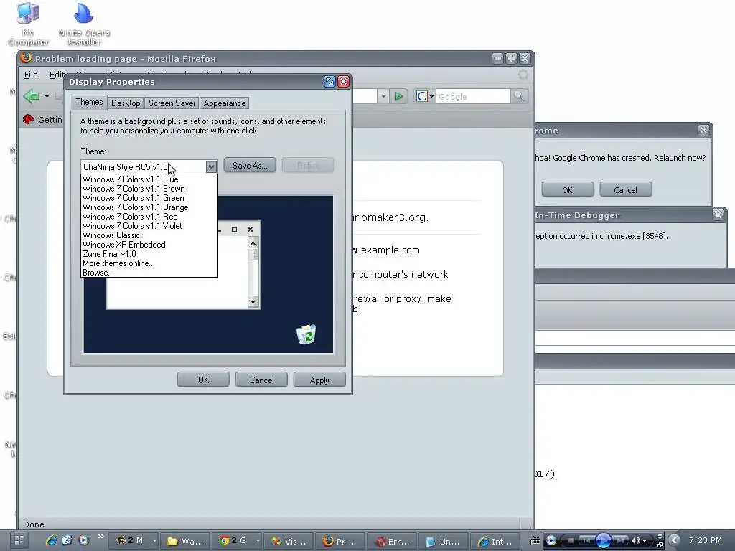The image size is (735, 551).
Task: Click Apply in Display Properties
Action: pyautogui.click(x=319, y=380)
